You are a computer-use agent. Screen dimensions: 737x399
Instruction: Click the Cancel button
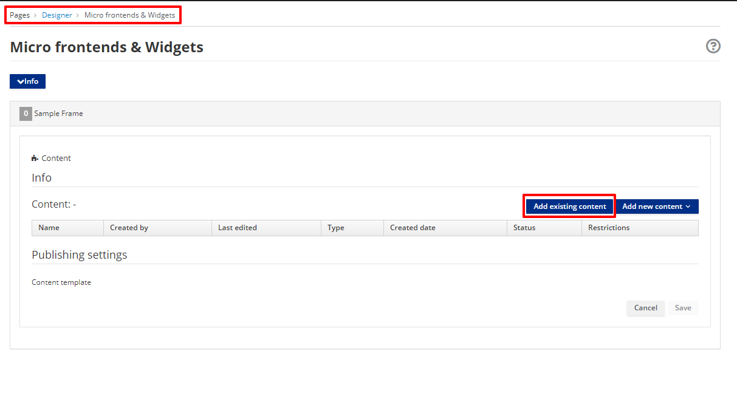pyautogui.click(x=645, y=308)
